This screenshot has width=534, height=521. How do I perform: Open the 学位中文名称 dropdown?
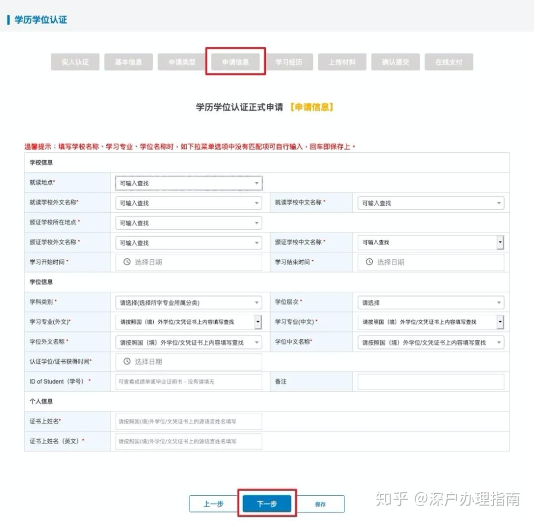click(x=431, y=343)
